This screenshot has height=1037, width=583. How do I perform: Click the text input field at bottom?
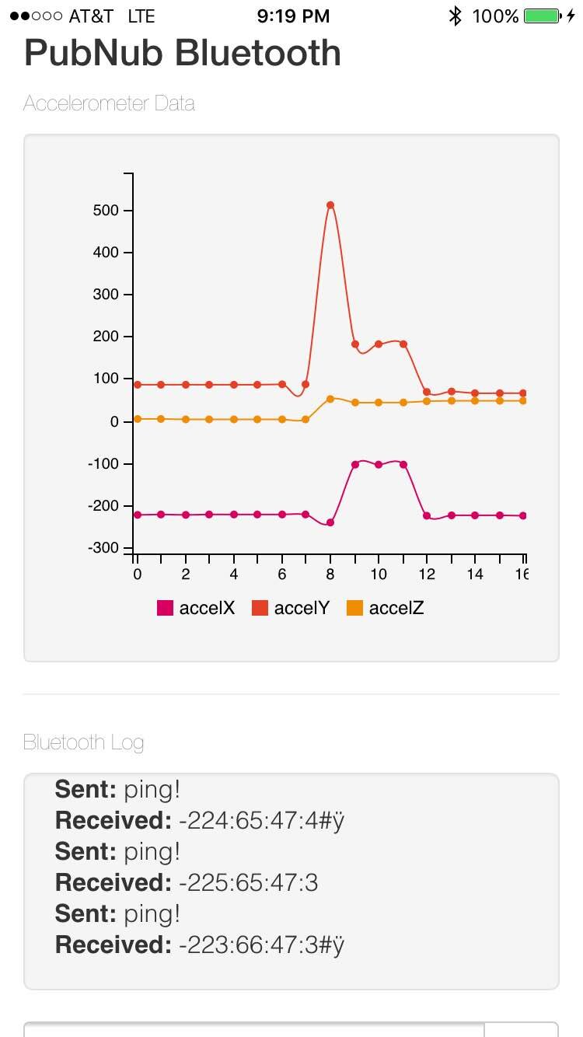[x=253, y=1029]
